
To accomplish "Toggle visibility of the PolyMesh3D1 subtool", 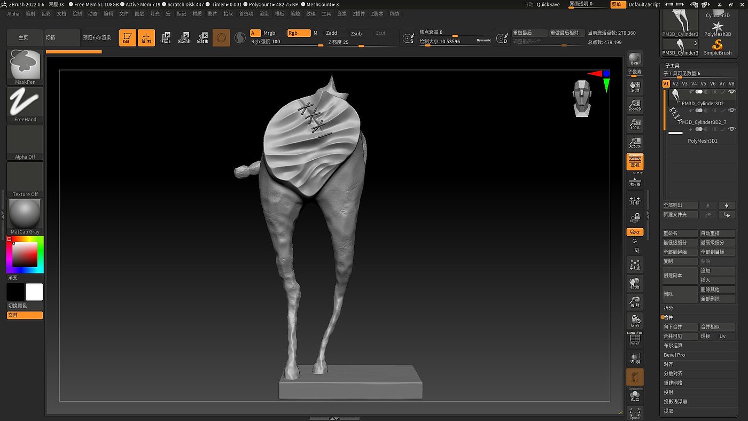I will [731, 129].
